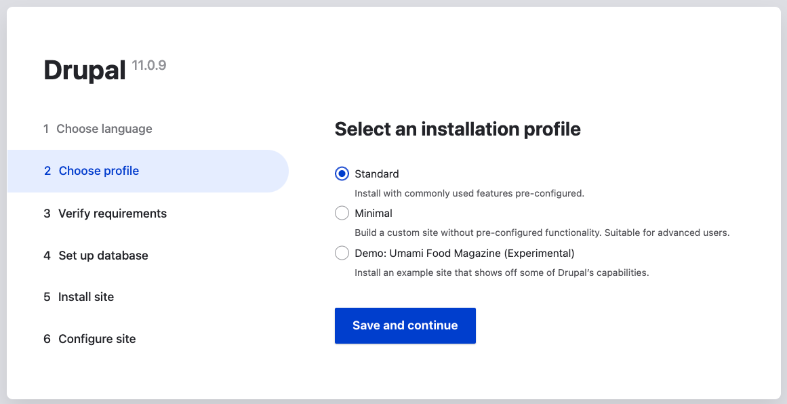Go to the Choose language step

coord(98,129)
